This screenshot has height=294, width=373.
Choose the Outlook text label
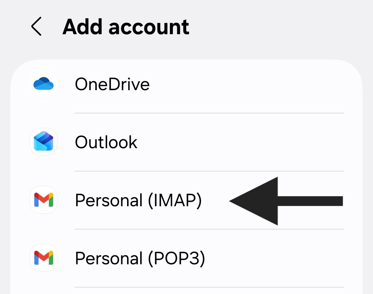click(x=106, y=142)
